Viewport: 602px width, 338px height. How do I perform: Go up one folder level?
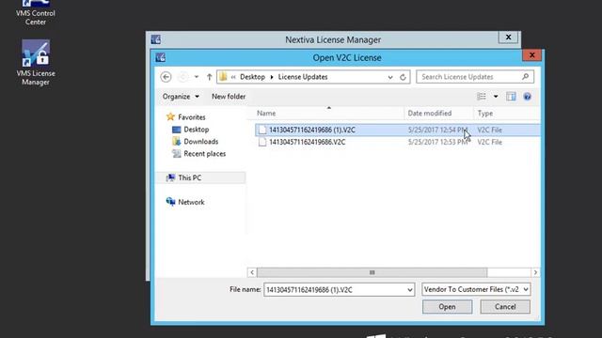pyautogui.click(x=209, y=77)
